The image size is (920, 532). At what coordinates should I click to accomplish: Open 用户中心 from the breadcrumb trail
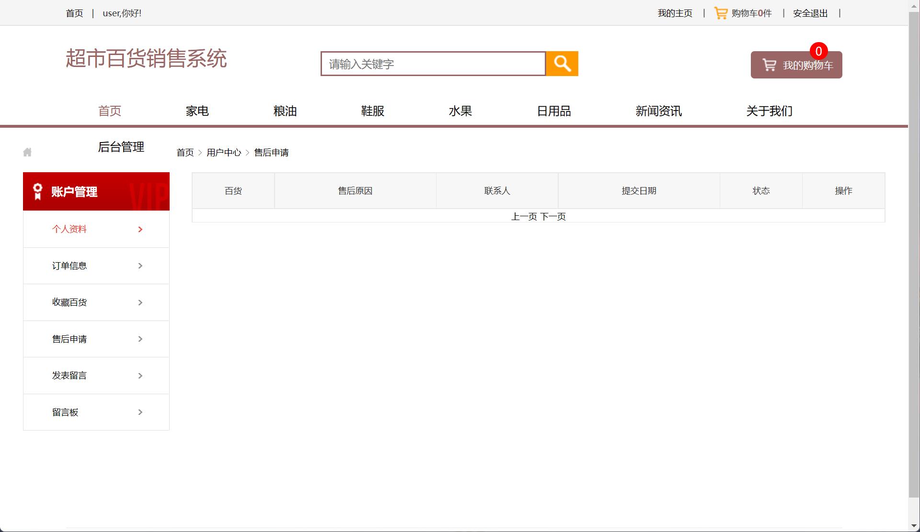(223, 152)
